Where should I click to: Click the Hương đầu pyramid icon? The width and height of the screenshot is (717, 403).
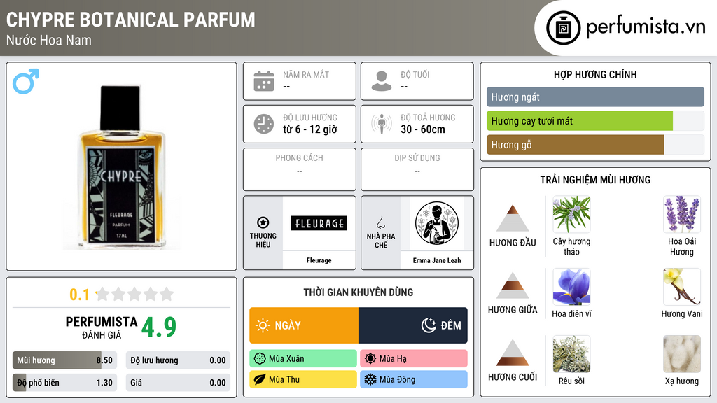pos(513,218)
